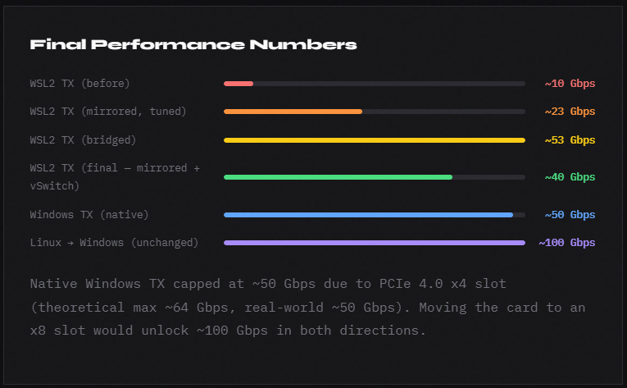Click the ~23 Gbps value
The height and width of the screenshot is (388, 627).
pos(570,112)
